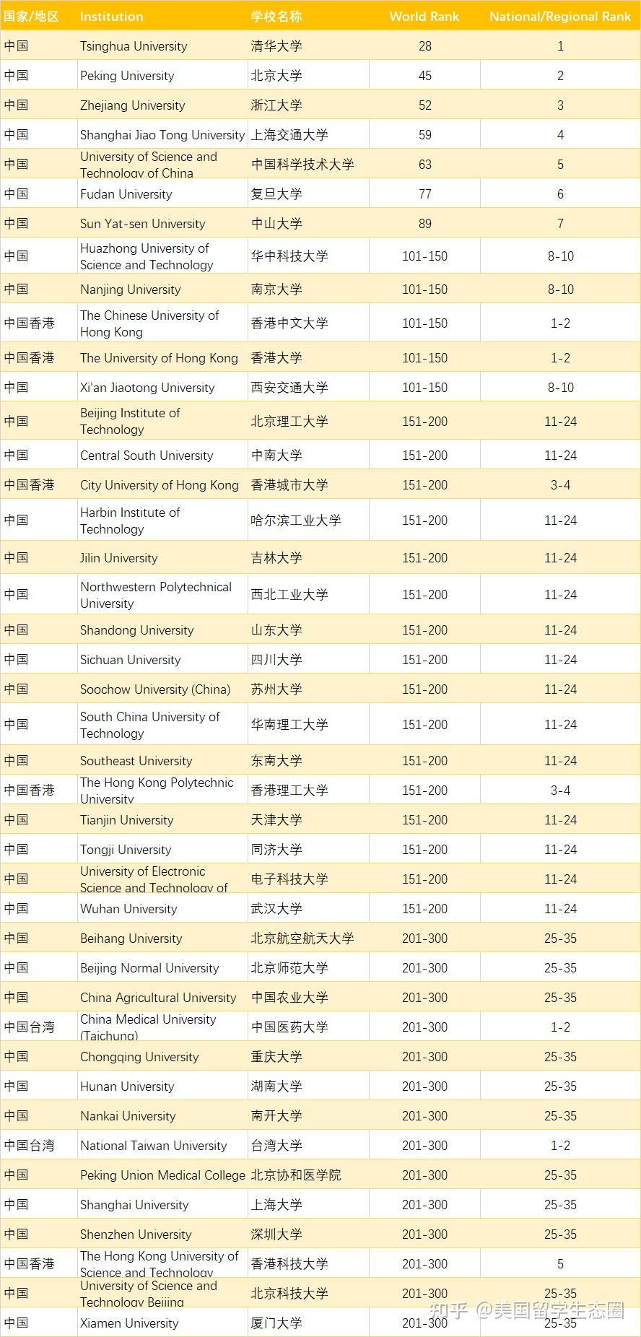
Task: Click 香港中文大学 school name cell
Action: point(308,323)
